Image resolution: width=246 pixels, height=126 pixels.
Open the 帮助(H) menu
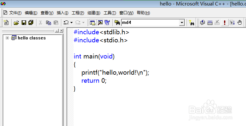(143, 13)
